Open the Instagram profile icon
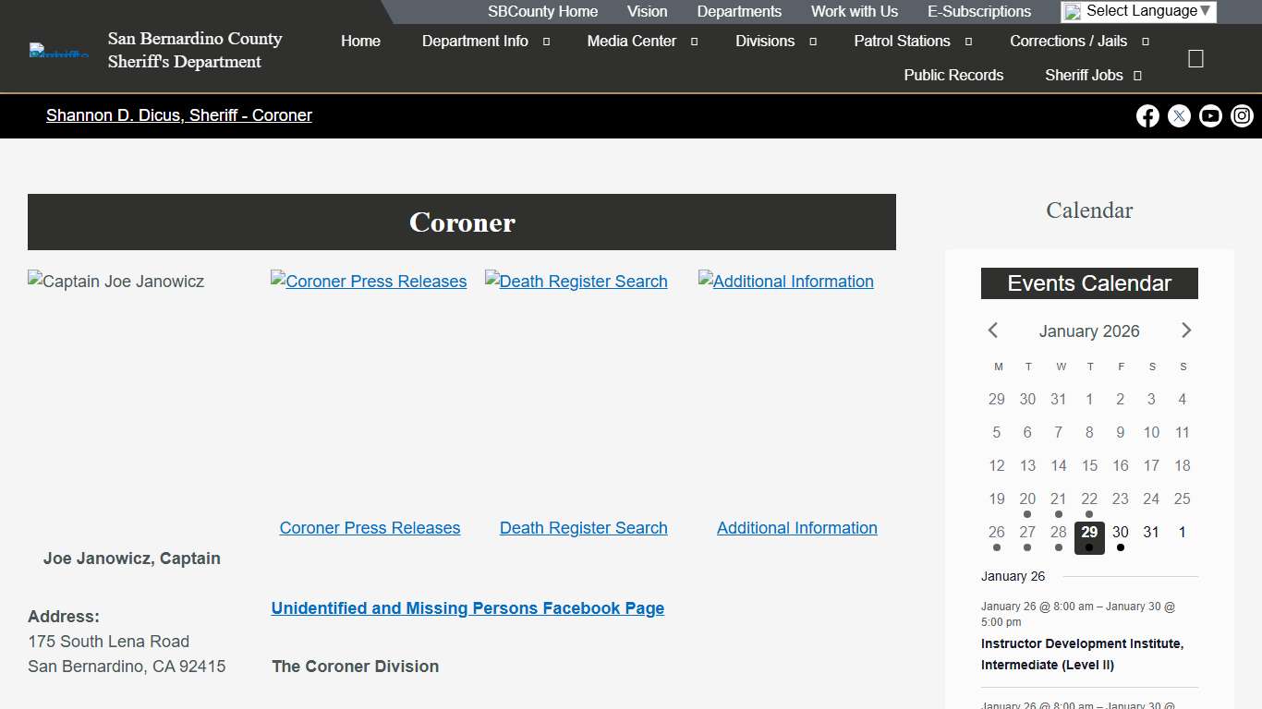This screenshot has width=1262, height=709. pos(1242,115)
